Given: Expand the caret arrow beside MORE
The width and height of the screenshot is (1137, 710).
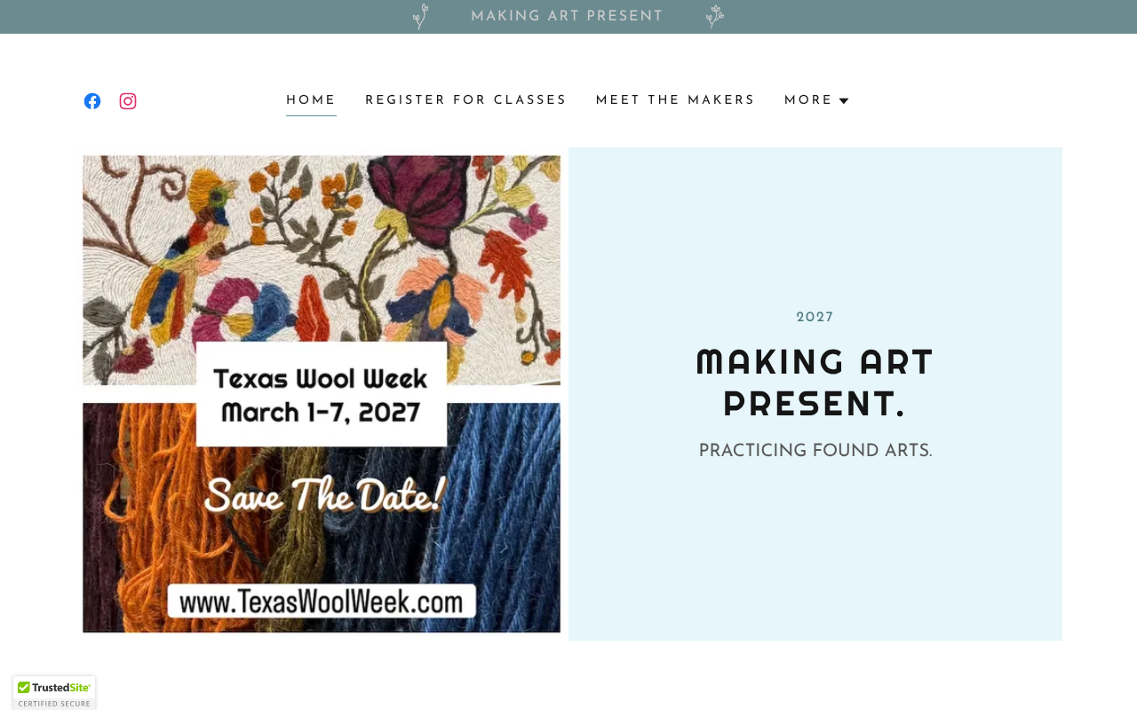Looking at the screenshot, I should coord(844,101).
